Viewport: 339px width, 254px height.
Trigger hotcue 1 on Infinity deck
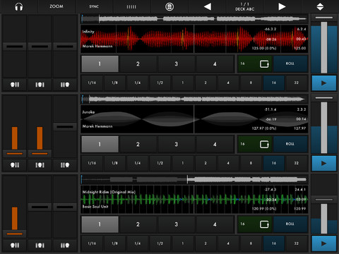click(x=100, y=64)
